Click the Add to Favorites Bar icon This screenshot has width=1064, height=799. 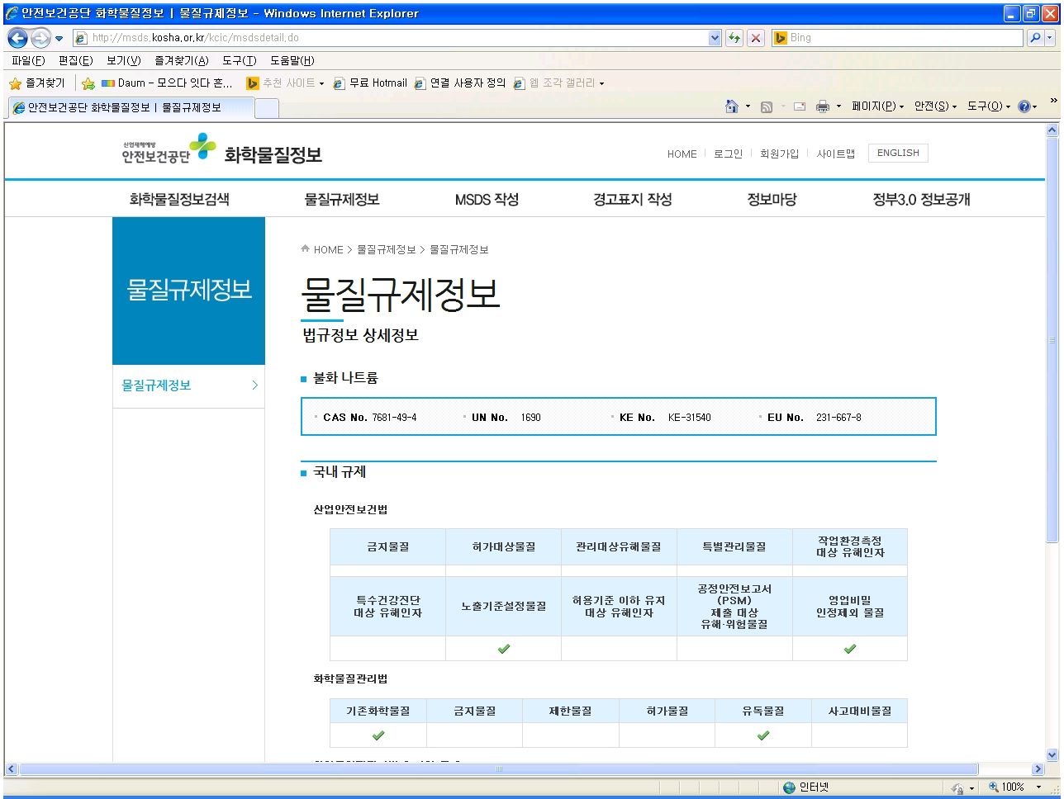pyautogui.click(x=88, y=83)
